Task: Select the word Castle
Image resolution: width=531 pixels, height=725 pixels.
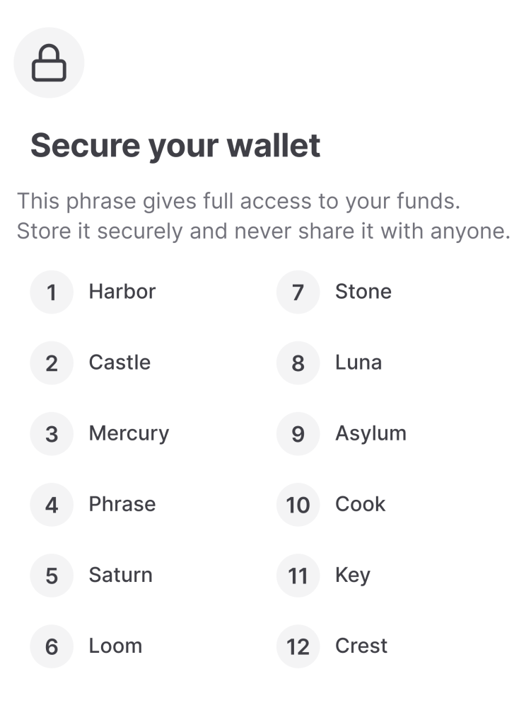Action: (x=119, y=362)
